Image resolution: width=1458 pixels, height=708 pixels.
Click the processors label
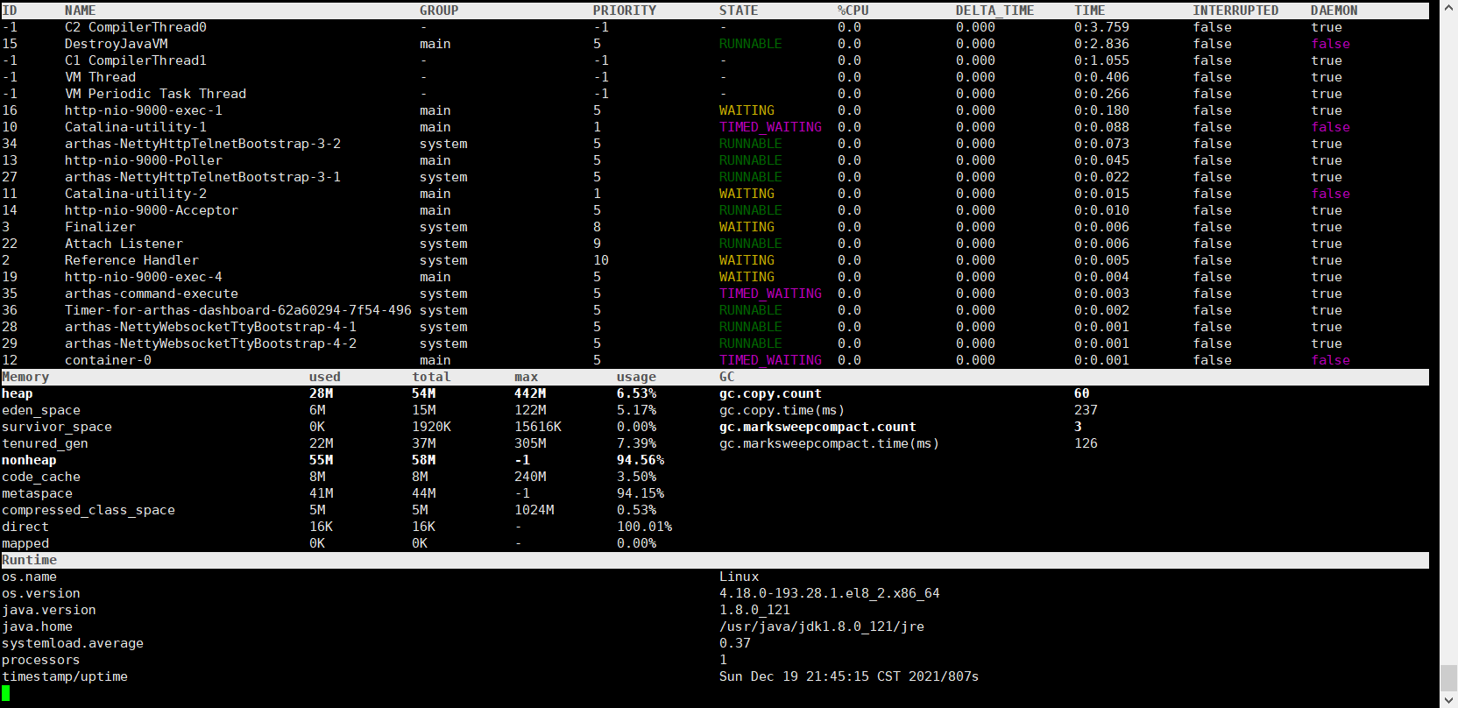41,660
